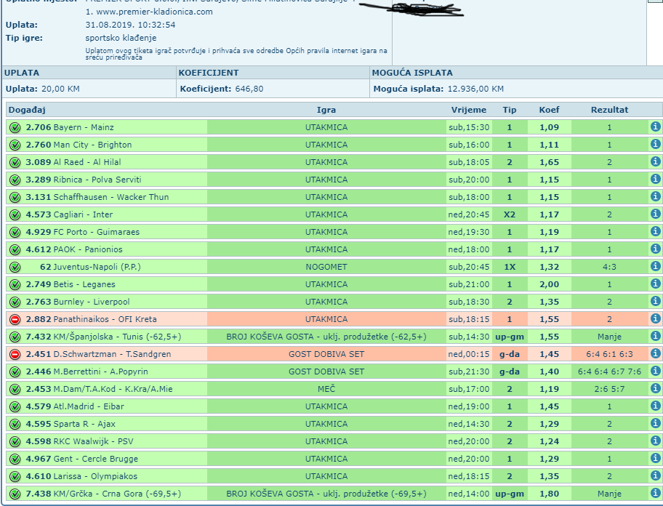Open info icon for Schwartzman - Sandgren row
The height and width of the screenshot is (506, 663).
656,353
